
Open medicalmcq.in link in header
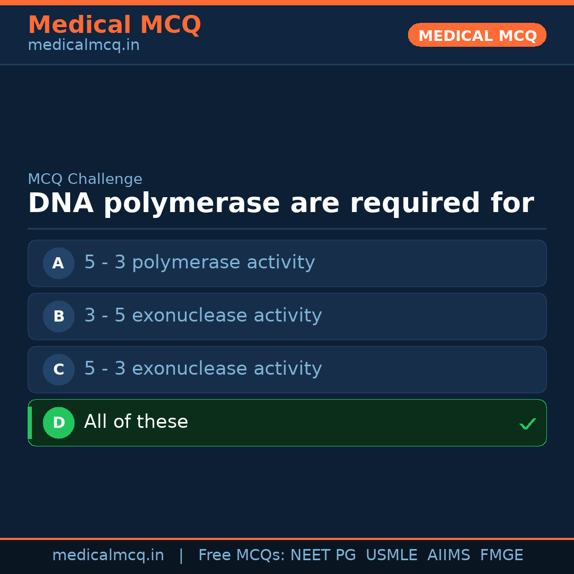click(x=83, y=45)
